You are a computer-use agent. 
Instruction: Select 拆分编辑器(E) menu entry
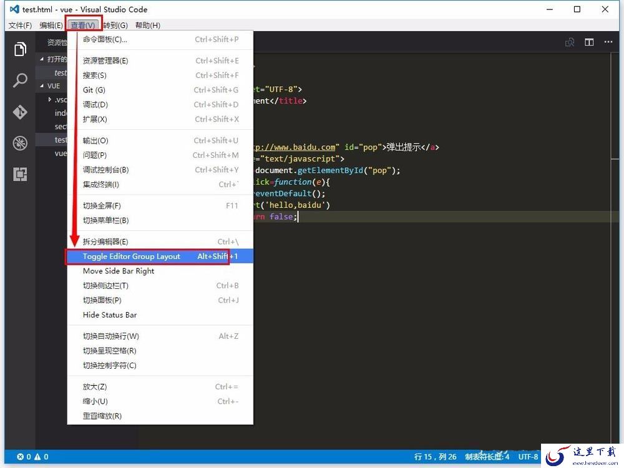(x=160, y=242)
